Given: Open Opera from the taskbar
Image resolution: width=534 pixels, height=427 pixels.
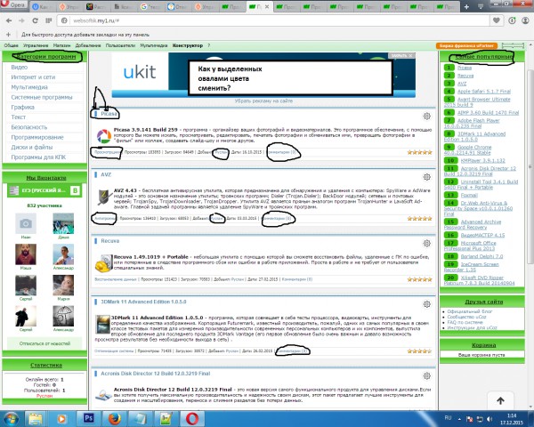Looking at the screenshot, I should (x=192, y=418).
